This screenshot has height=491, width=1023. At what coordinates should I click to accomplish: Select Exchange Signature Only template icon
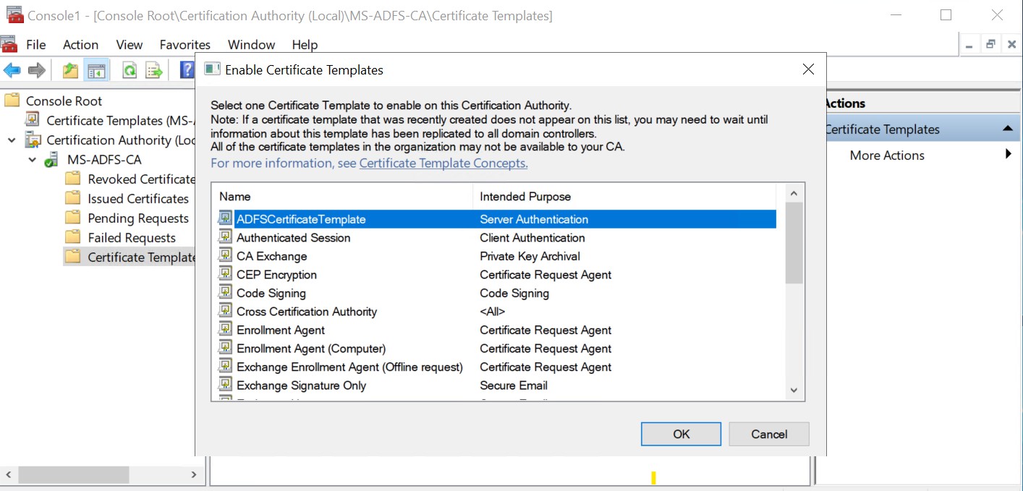(x=226, y=385)
